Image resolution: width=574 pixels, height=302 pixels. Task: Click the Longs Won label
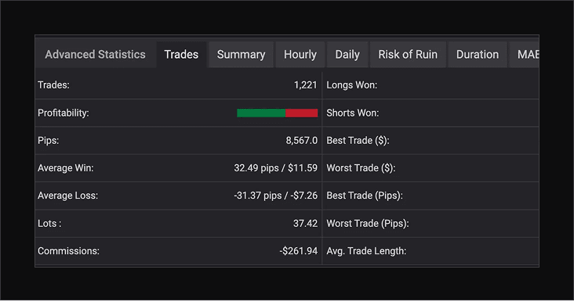tap(352, 85)
